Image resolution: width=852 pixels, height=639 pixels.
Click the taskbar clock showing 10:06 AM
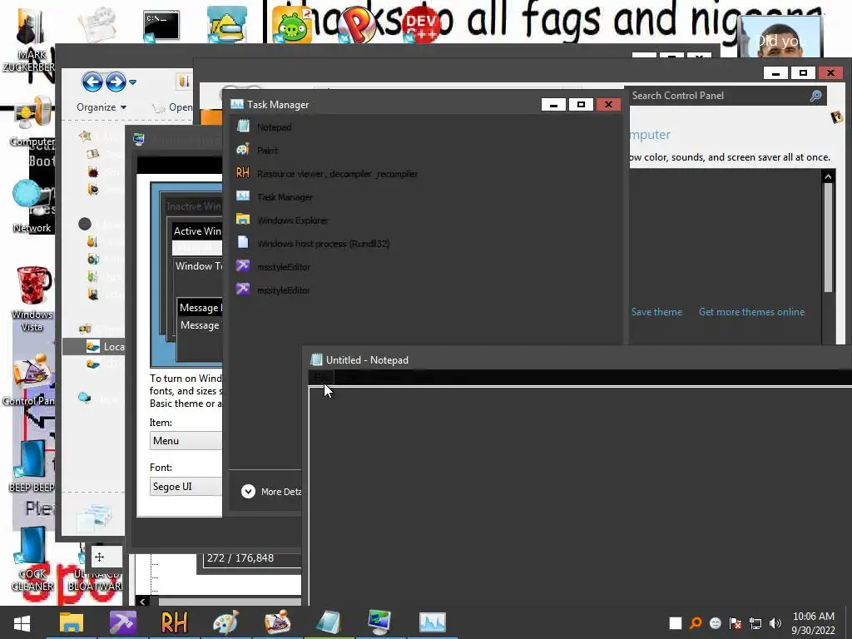click(814, 623)
